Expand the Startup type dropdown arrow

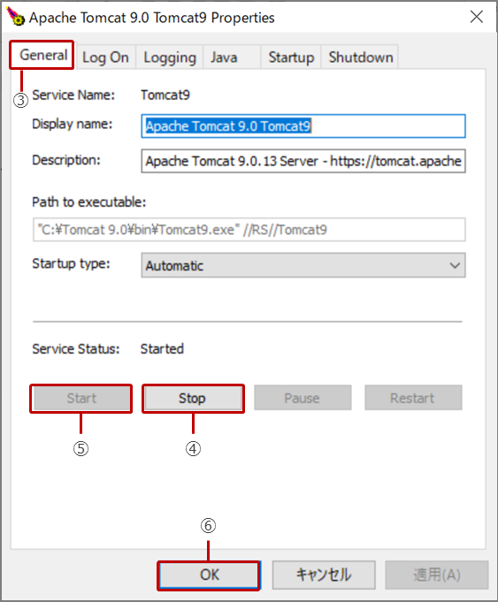click(455, 265)
